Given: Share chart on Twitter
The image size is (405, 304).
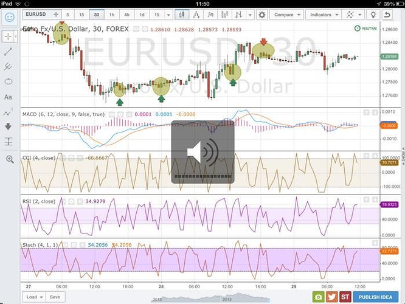Looking at the screenshot, I should pyautogui.click(x=331, y=297).
